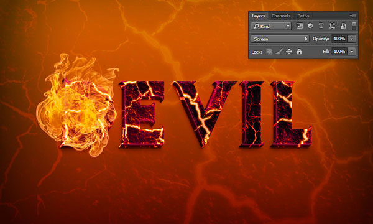373x224 pixels.
Task: Switch to the Layers tab
Action: point(259,16)
